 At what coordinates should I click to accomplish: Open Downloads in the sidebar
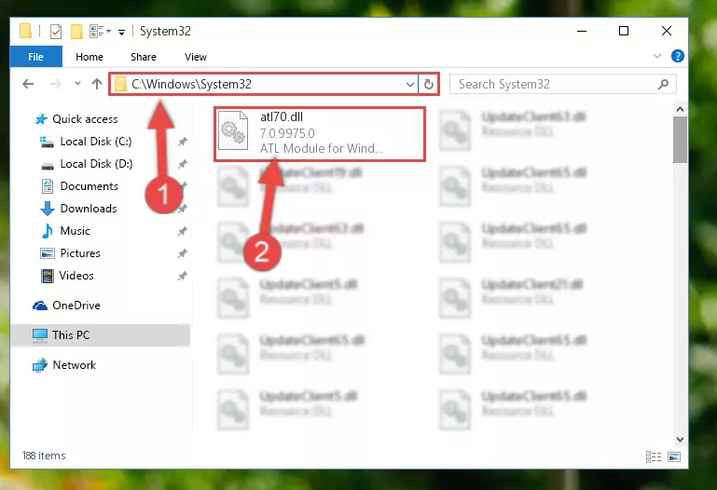pos(89,209)
